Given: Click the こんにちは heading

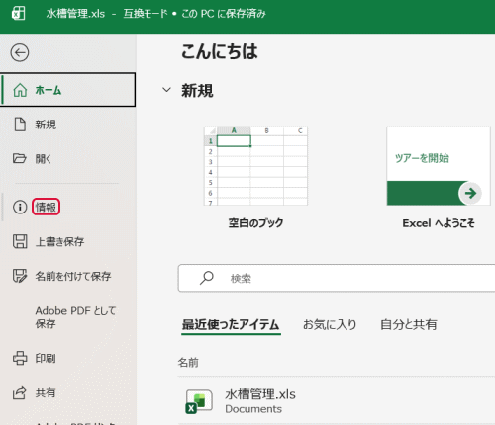Looking at the screenshot, I should pyautogui.click(x=220, y=51).
